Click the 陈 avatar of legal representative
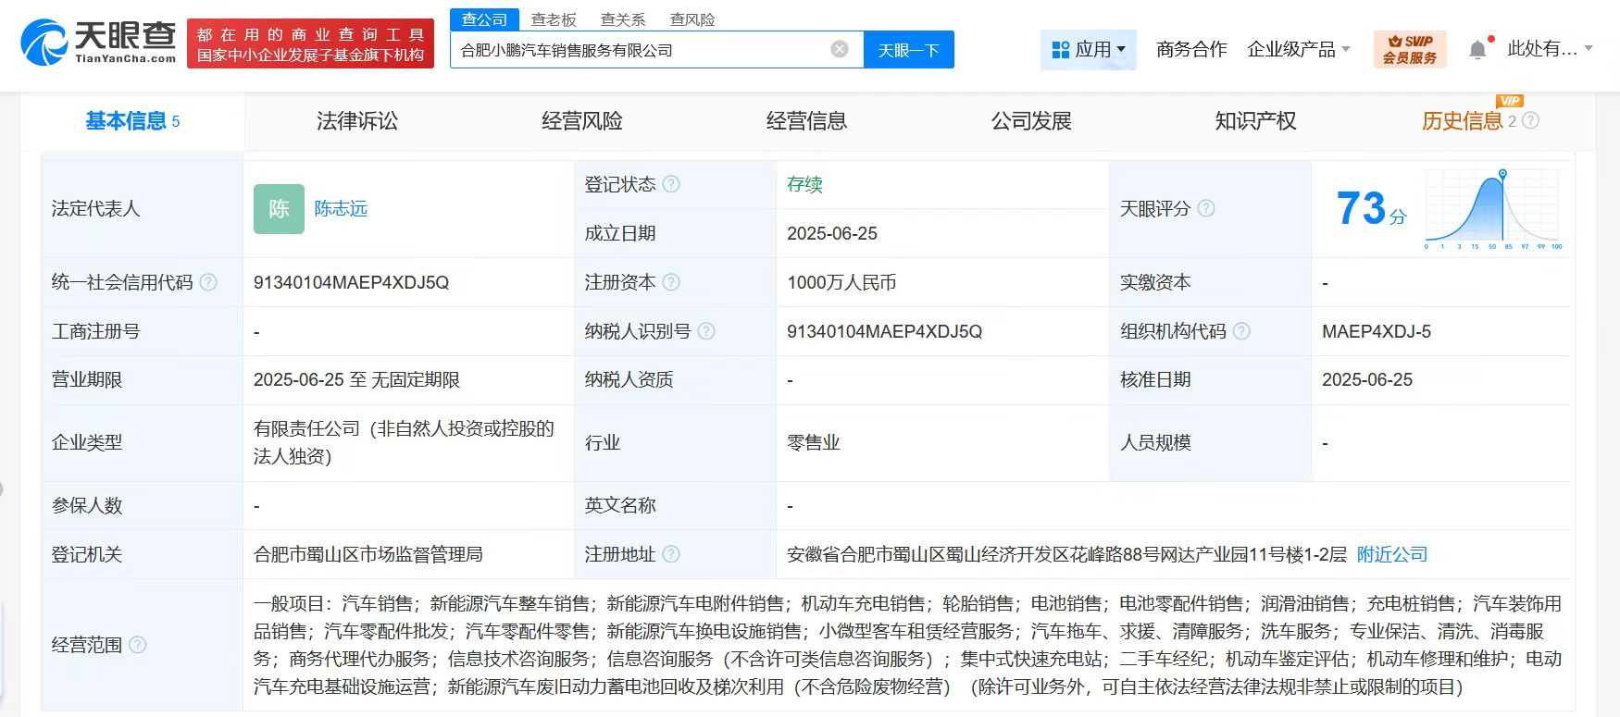 279,208
